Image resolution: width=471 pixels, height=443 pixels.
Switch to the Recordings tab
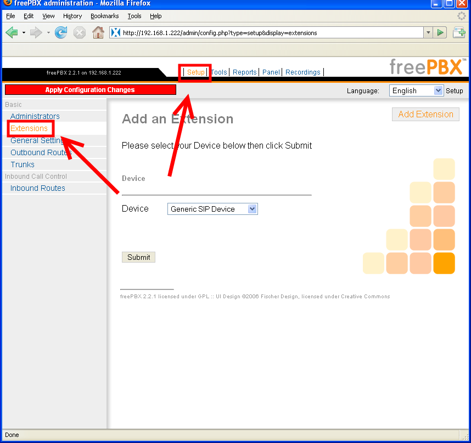[303, 72]
